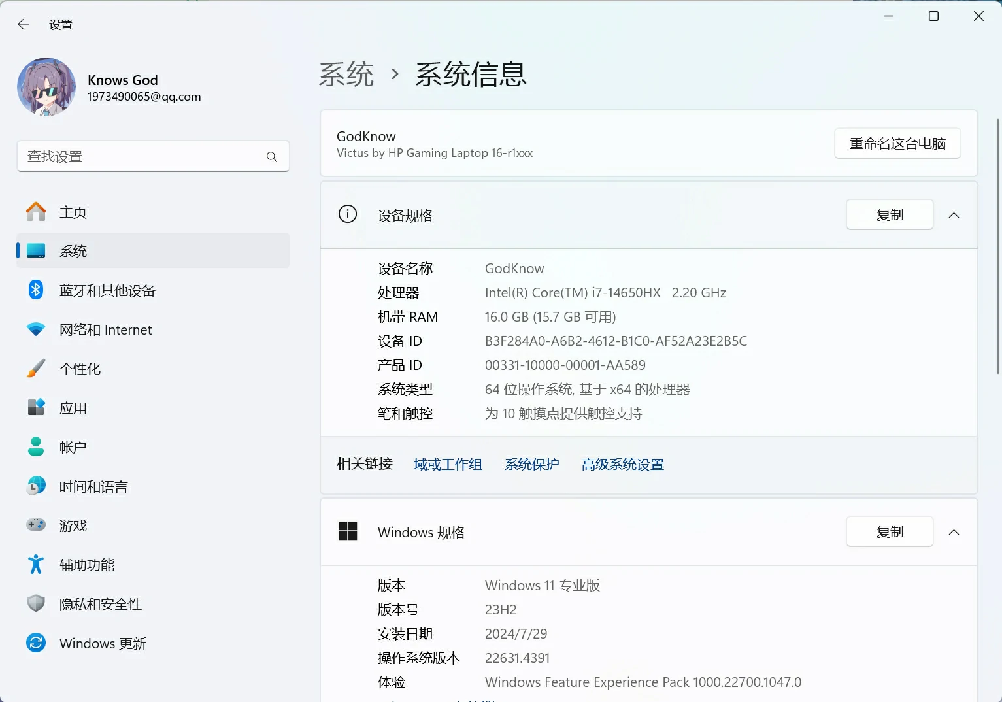Open 辅助功能 accessibility icon
Image resolution: width=1002 pixels, height=702 pixels.
(x=36, y=564)
